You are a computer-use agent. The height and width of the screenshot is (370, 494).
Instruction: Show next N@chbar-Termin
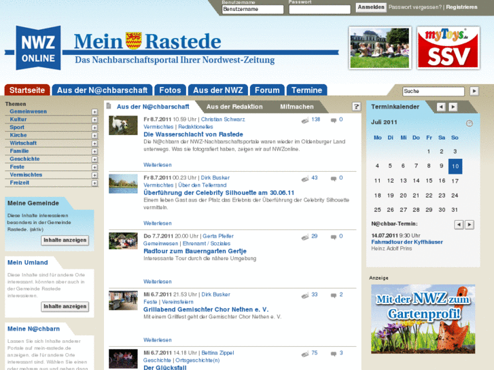pos(470,225)
